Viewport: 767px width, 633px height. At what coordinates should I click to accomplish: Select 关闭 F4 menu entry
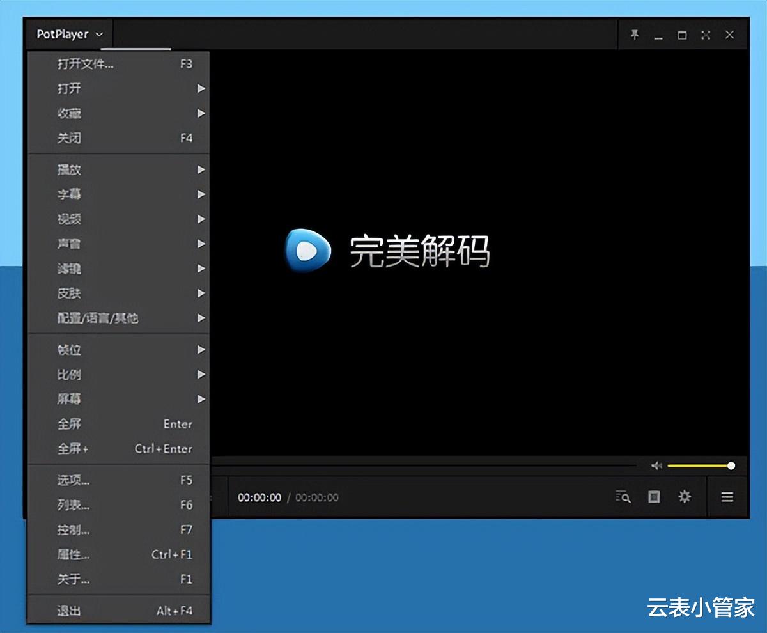tap(119, 137)
